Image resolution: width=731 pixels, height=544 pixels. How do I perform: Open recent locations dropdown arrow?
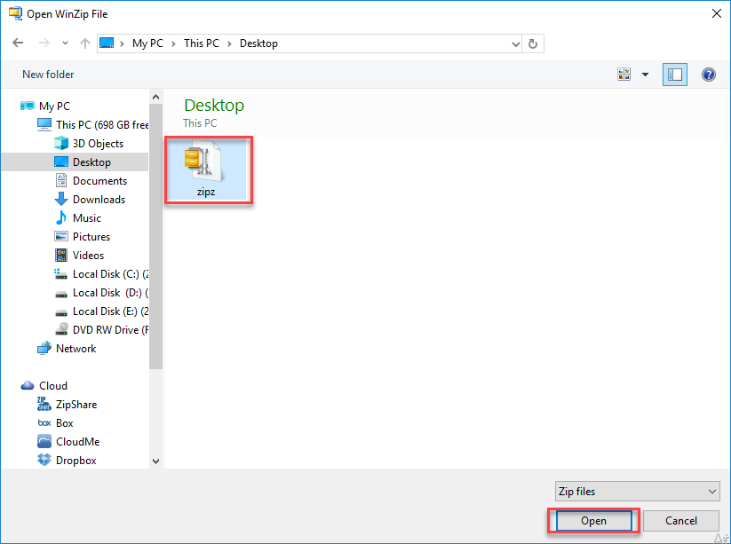(65, 43)
